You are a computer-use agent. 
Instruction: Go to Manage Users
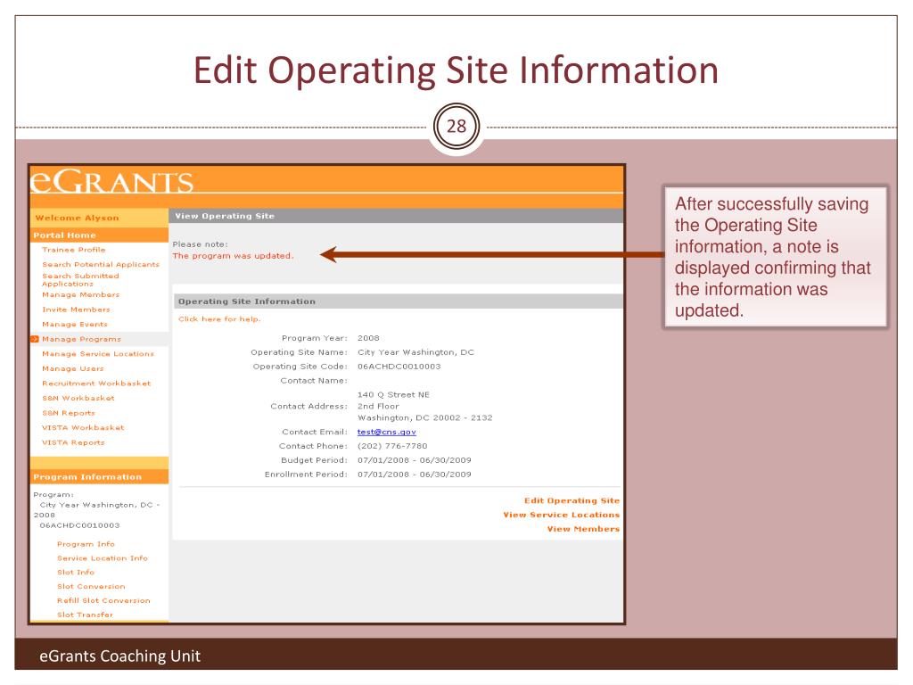click(73, 368)
